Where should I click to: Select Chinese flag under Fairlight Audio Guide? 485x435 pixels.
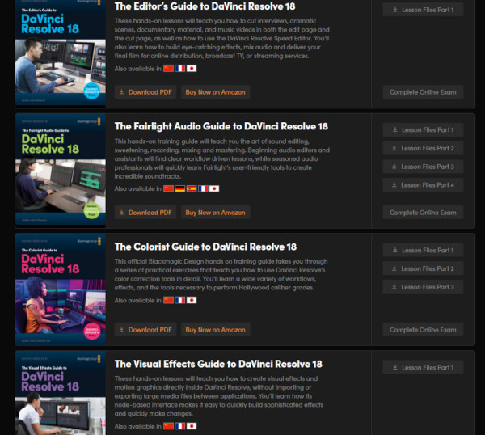(x=169, y=188)
